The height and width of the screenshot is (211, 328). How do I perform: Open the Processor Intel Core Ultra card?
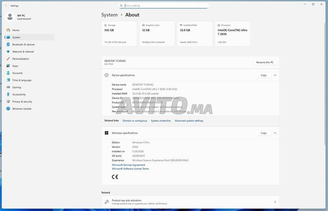click(x=233, y=34)
